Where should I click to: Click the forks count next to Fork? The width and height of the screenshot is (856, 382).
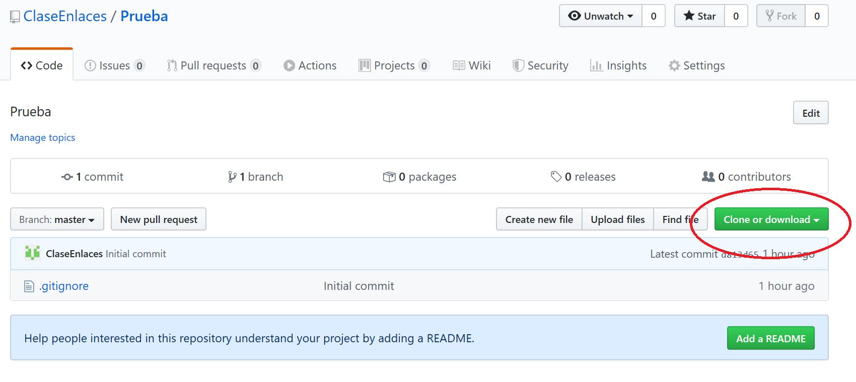[x=817, y=16]
